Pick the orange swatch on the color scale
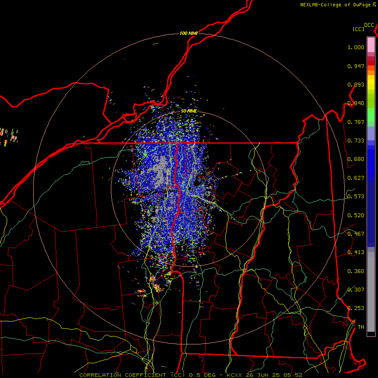378x378 pixels. [371, 73]
